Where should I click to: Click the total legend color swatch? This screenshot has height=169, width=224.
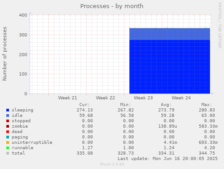(8, 153)
